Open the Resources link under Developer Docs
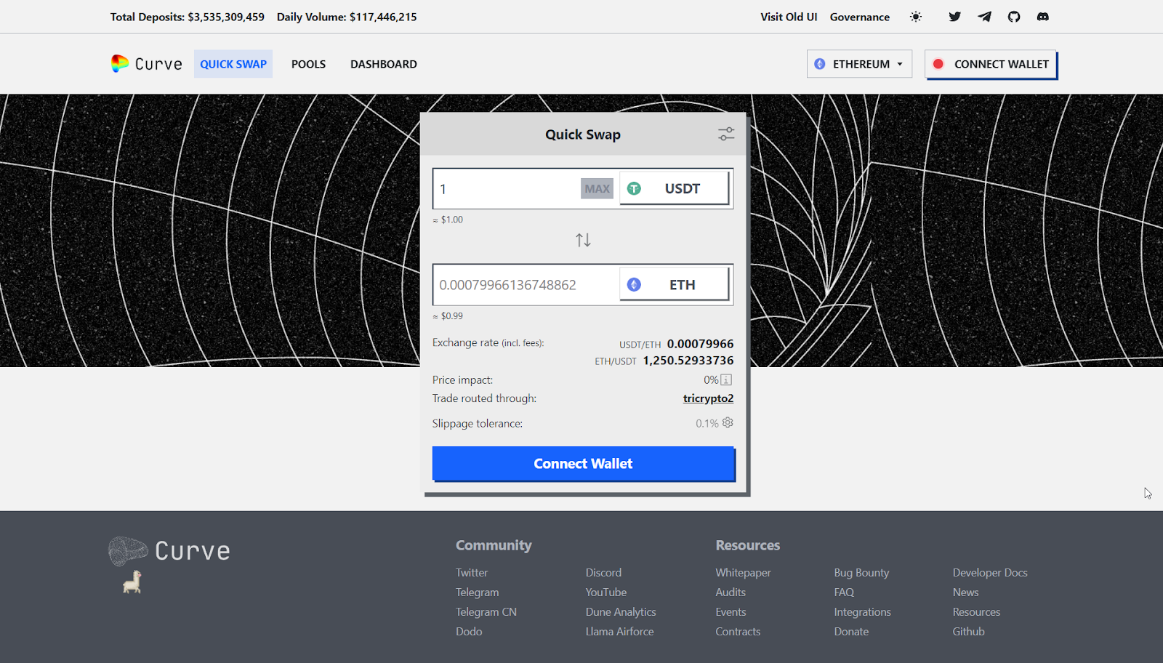Viewport: 1163px width, 663px height. (976, 612)
